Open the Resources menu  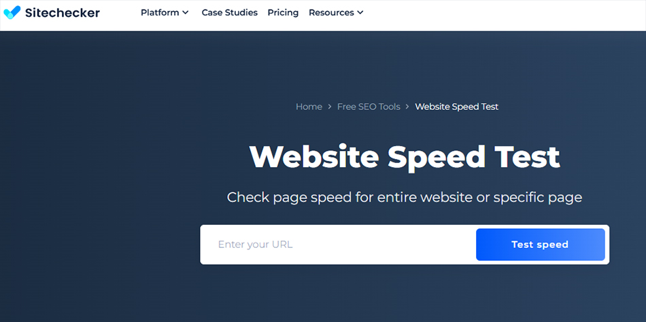[x=331, y=13]
